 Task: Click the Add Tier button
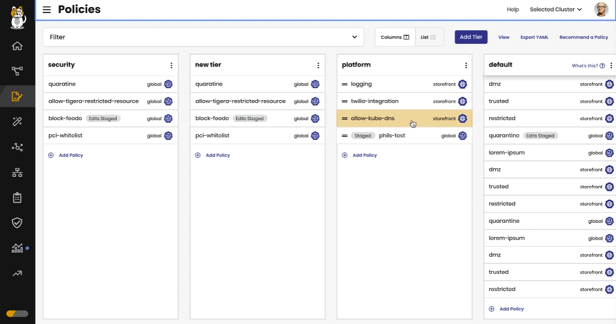[471, 37]
